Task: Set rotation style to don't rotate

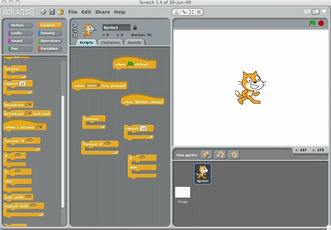Action: tap(75, 35)
